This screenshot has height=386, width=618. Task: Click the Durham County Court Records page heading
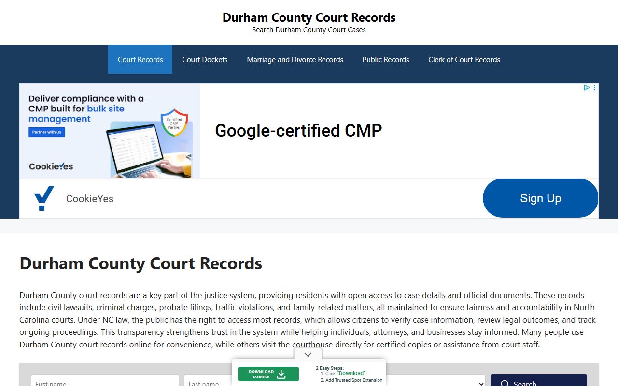point(141,263)
